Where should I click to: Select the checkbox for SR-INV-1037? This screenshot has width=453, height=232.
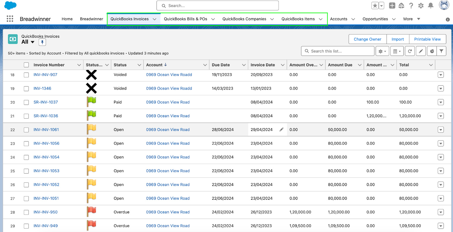(x=26, y=102)
